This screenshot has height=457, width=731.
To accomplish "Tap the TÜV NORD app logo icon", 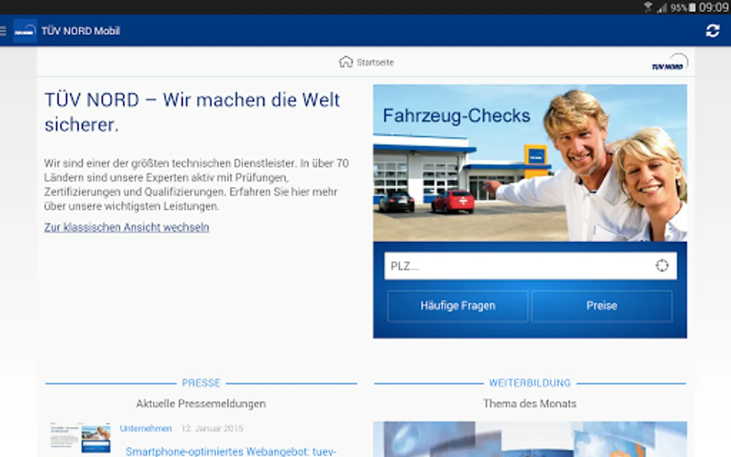I will click(x=25, y=31).
